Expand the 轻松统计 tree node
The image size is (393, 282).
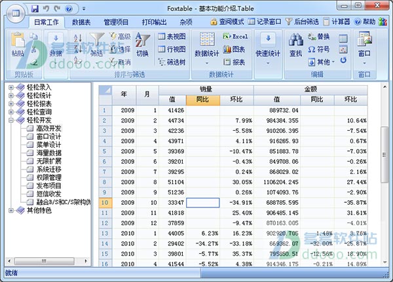10,96
